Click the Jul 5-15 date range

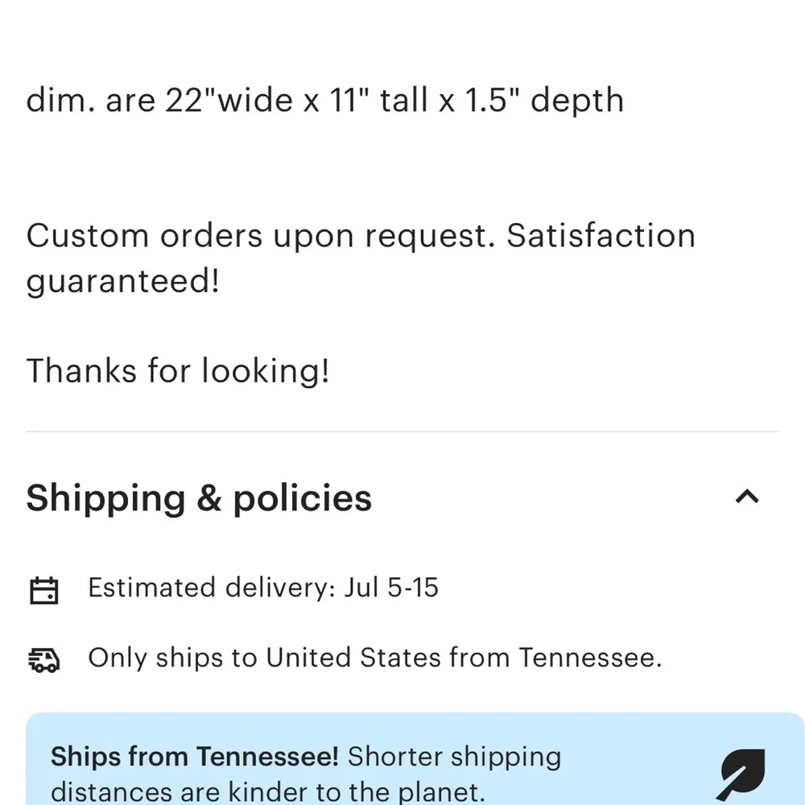[391, 588]
